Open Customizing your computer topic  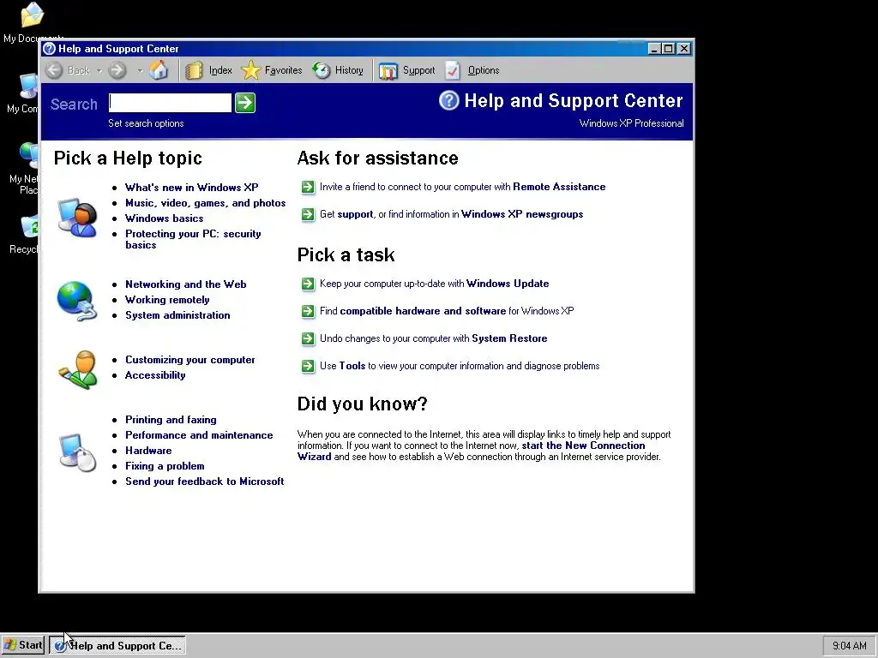[189, 360]
